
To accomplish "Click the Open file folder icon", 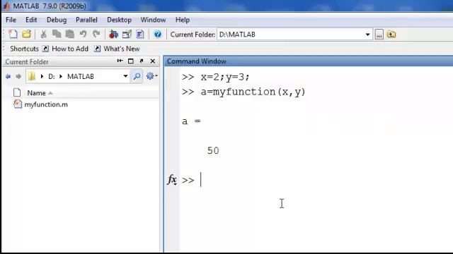I will click(26, 35).
